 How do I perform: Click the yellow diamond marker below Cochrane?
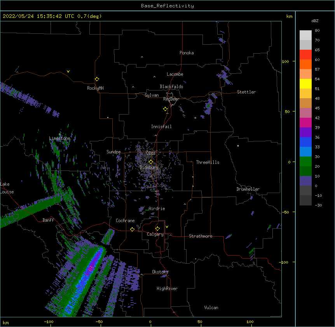133,229
